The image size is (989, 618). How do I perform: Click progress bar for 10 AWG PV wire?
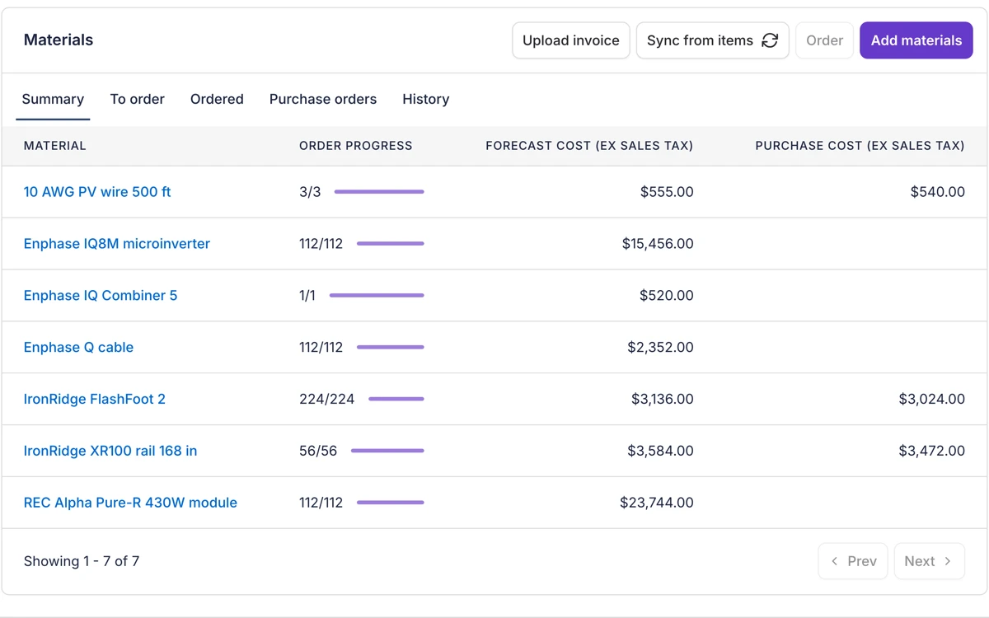pos(379,192)
